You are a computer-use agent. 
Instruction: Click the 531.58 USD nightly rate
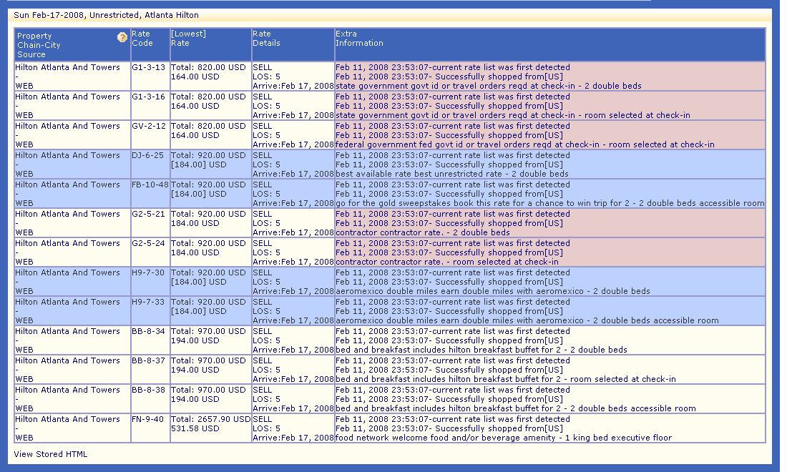point(195,429)
